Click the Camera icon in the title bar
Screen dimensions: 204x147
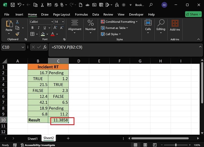[94, 5]
